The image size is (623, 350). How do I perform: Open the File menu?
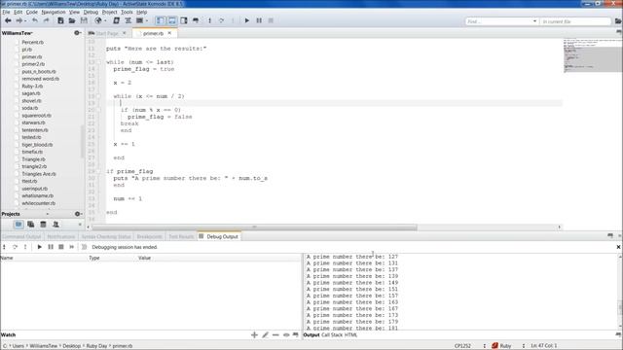tap(6, 13)
